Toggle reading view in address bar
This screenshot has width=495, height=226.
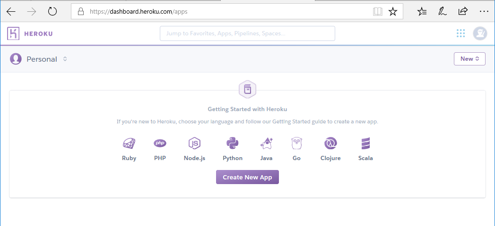tap(377, 11)
